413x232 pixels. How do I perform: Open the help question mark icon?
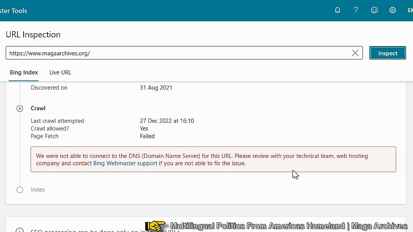click(x=356, y=10)
